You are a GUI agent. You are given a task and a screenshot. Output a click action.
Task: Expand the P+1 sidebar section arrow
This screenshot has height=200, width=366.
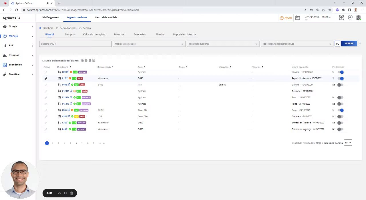[x=32, y=46]
